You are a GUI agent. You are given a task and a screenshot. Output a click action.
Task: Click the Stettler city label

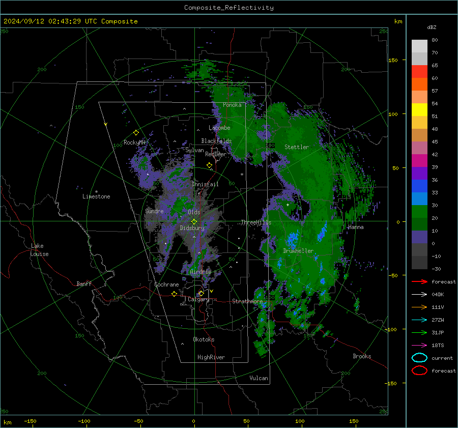(x=297, y=147)
